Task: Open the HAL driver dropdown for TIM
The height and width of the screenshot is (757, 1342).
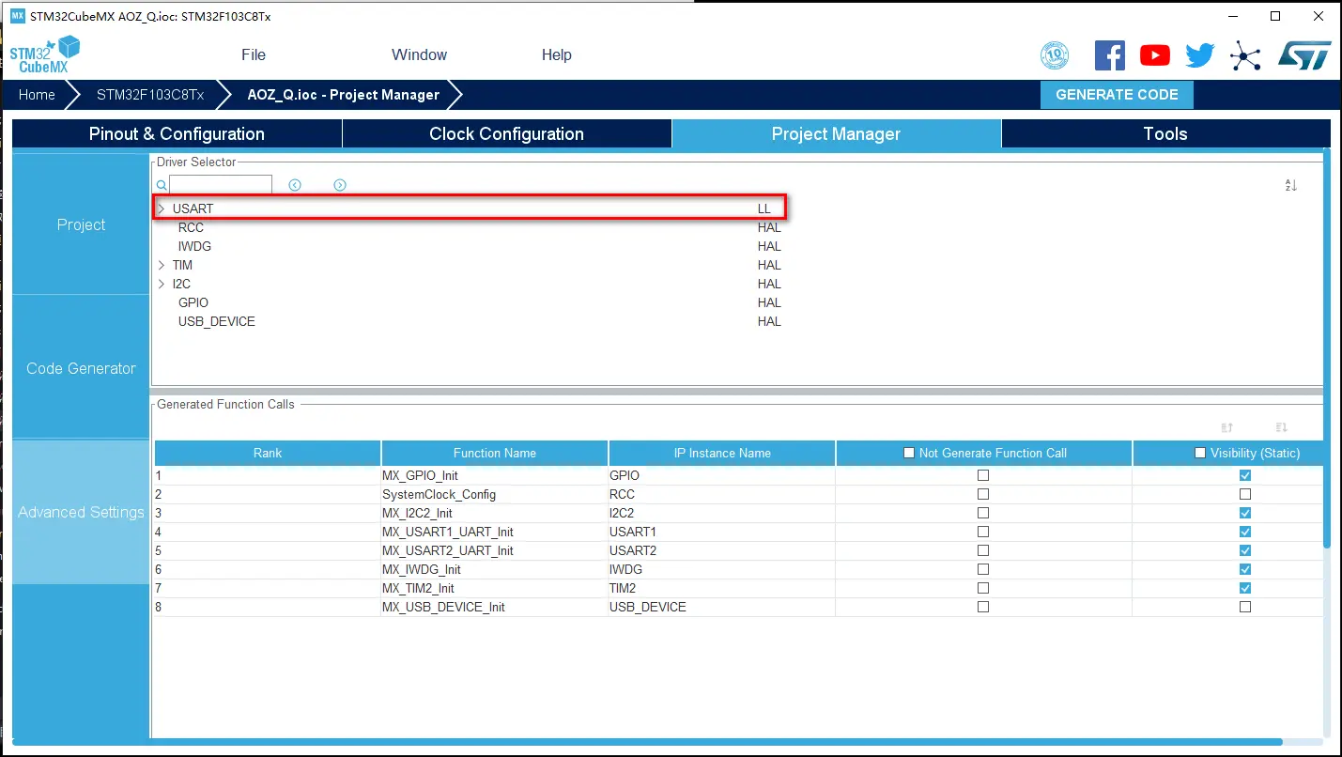Action: click(x=769, y=265)
